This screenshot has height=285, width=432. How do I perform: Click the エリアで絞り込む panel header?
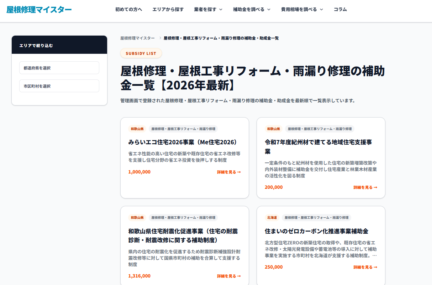59,45
